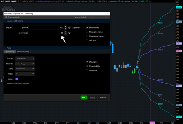
Task: Click the Thermo Mode thermometer icon
Action: [6, 17]
